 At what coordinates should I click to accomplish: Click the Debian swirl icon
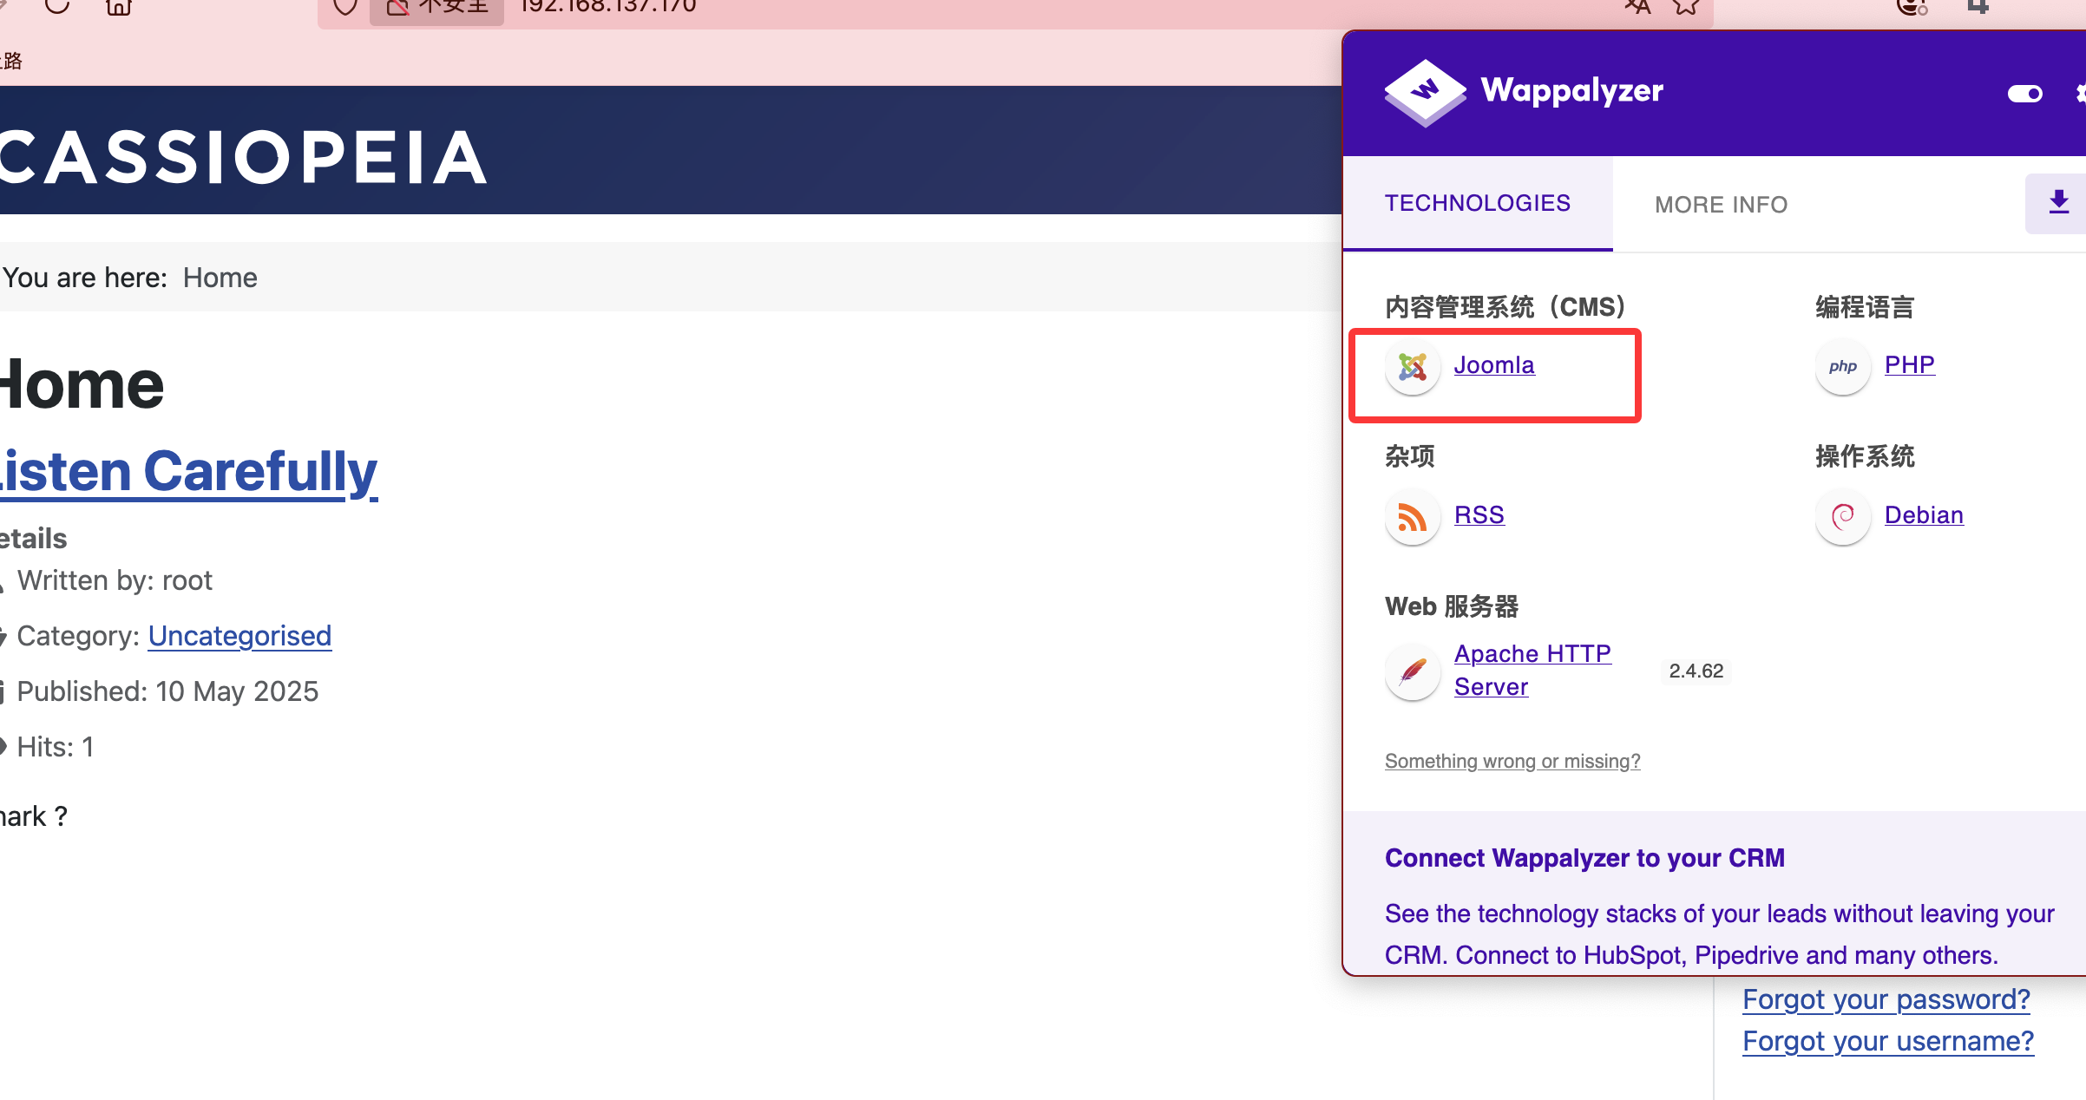click(x=1842, y=517)
